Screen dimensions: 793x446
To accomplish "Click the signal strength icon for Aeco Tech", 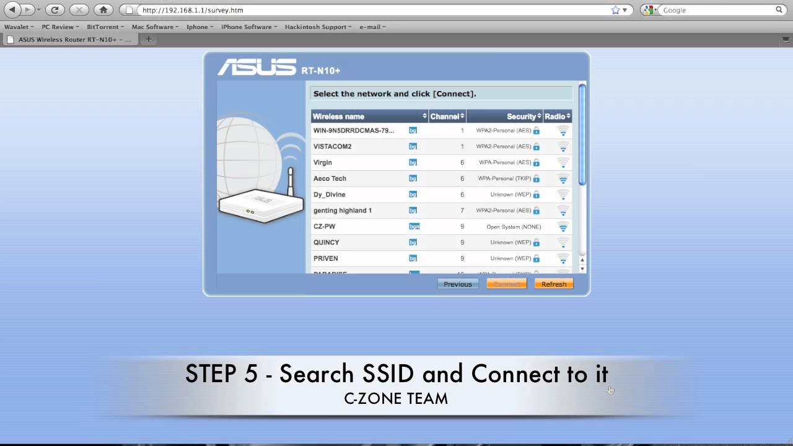I will pos(563,178).
